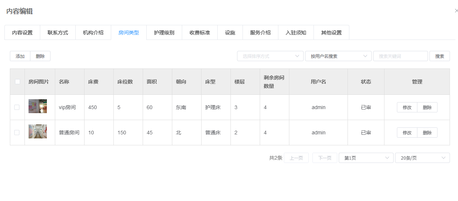Image resolution: width=458 pixels, height=201 pixels.
Task: Open the 入驻须知 tab
Action: tap(296, 33)
